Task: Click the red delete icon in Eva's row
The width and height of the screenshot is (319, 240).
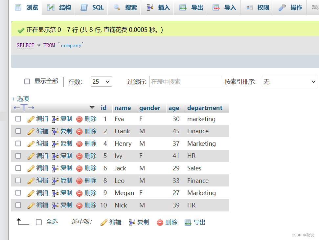Action: coord(79,119)
